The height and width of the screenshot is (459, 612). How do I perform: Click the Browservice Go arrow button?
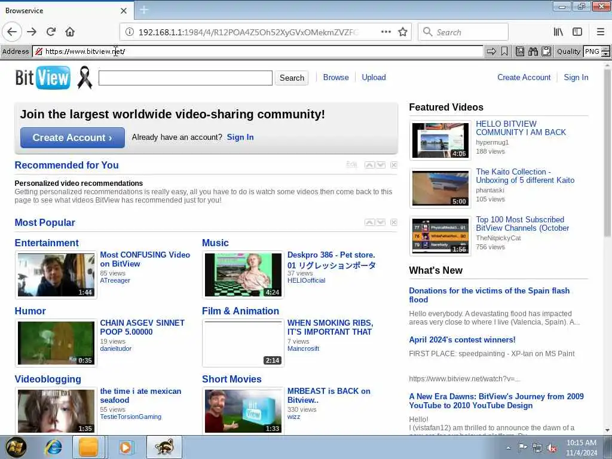pyautogui.click(x=491, y=51)
